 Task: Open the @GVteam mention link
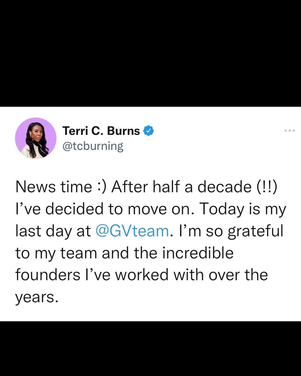click(x=132, y=231)
